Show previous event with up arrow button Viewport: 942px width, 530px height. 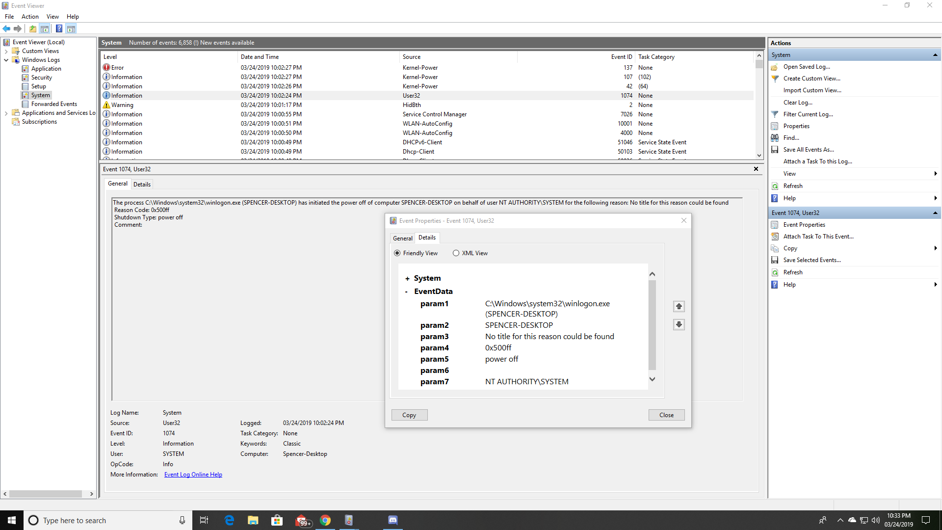pyautogui.click(x=679, y=306)
